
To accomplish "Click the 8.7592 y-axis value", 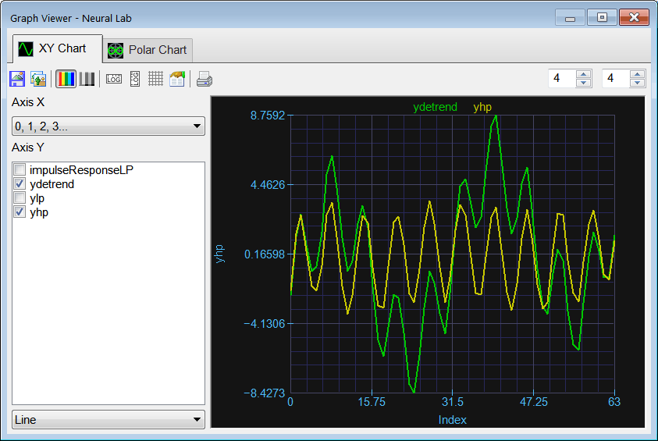I will pos(268,116).
